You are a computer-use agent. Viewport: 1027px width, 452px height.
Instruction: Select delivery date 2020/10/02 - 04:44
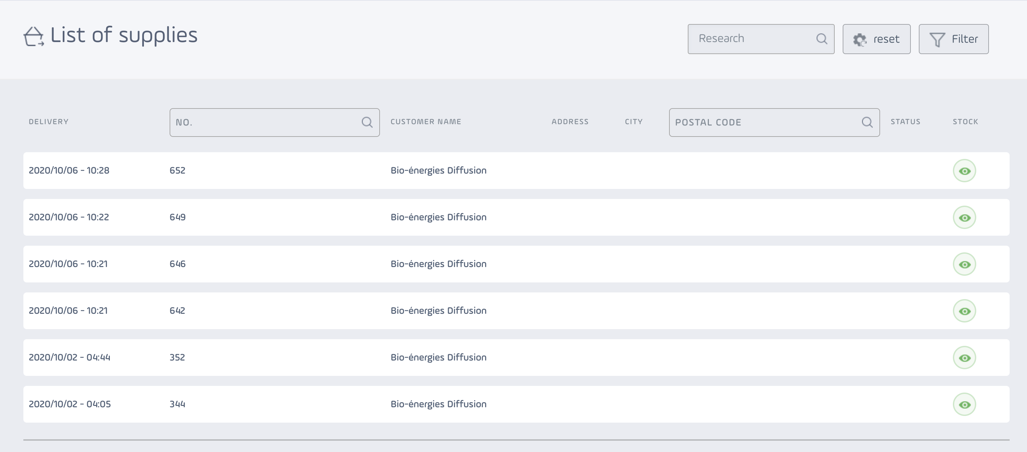point(69,357)
